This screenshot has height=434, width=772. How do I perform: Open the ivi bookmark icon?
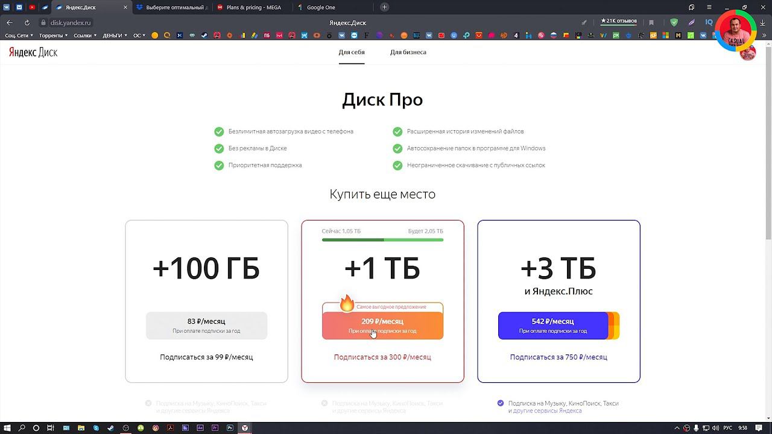[x=279, y=36]
